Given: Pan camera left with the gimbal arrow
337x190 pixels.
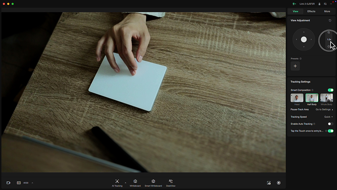Looking at the screenshot, I should [296, 39].
